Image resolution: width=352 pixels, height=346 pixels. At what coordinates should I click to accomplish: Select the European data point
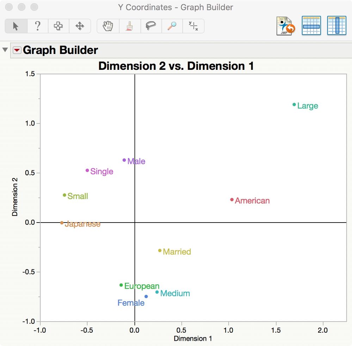[x=121, y=285]
